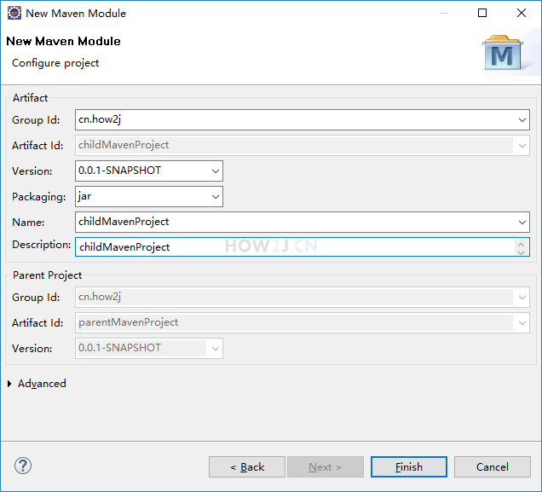Expand the Advanced section triangle
Screen dimensions: 542x492
pos(9,384)
